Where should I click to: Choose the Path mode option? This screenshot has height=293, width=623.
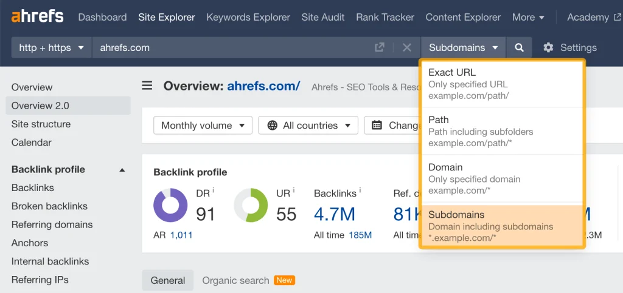coord(502,130)
